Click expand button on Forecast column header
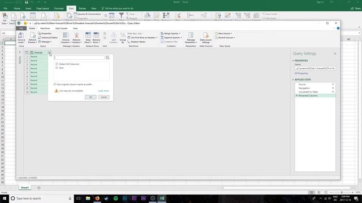 click(x=49, y=52)
